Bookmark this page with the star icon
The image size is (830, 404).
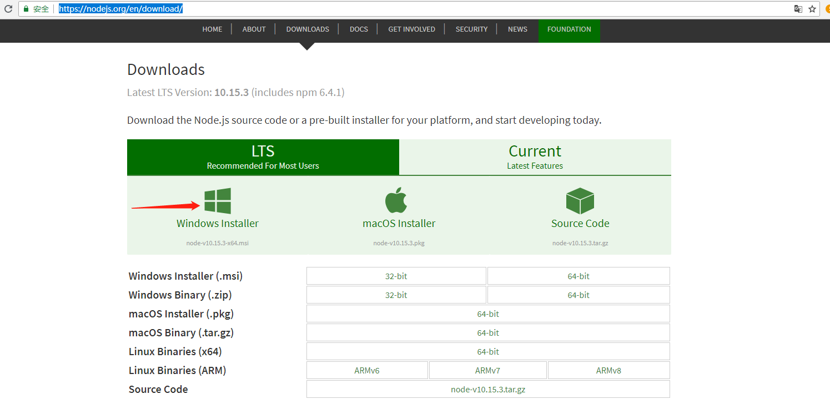tap(812, 8)
